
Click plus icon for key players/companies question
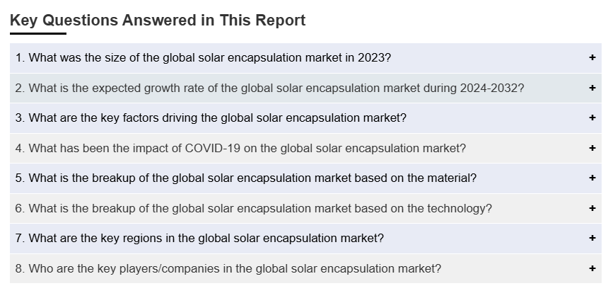click(592, 268)
